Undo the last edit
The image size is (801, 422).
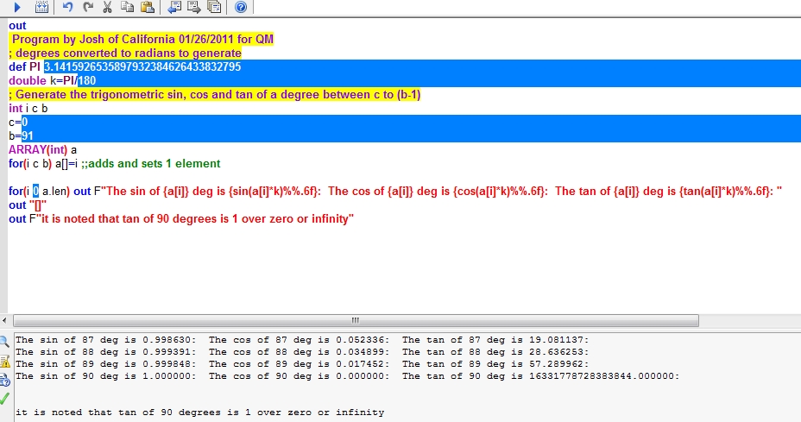pyautogui.click(x=68, y=7)
